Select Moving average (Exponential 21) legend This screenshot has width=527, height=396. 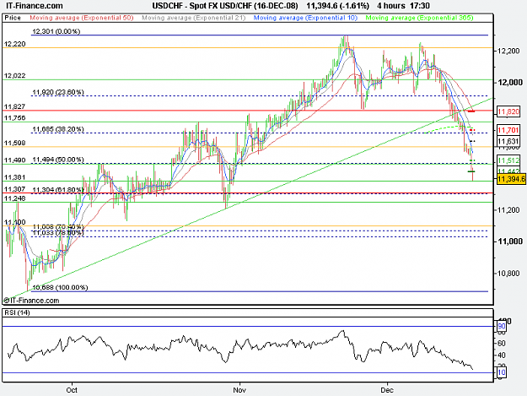coord(194,18)
